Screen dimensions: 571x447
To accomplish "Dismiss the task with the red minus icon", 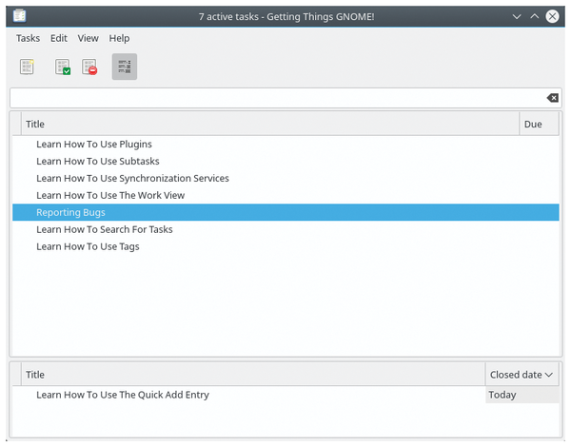I will [x=89, y=67].
